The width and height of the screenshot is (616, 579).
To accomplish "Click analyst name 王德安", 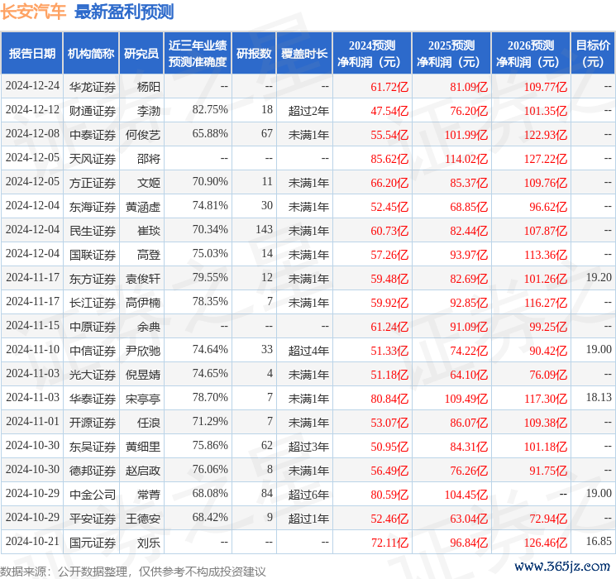I will (x=143, y=519).
